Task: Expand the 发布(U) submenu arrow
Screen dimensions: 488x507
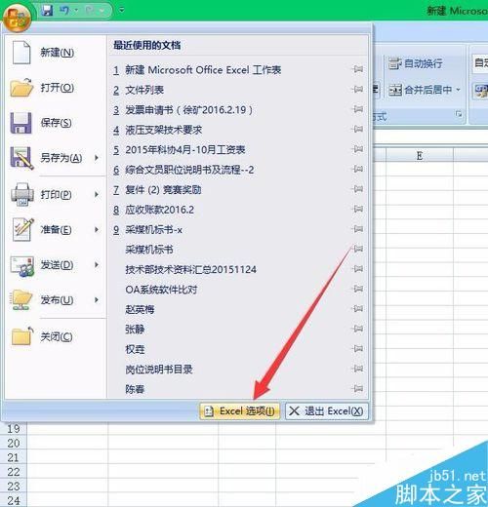Action: pos(97,299)
